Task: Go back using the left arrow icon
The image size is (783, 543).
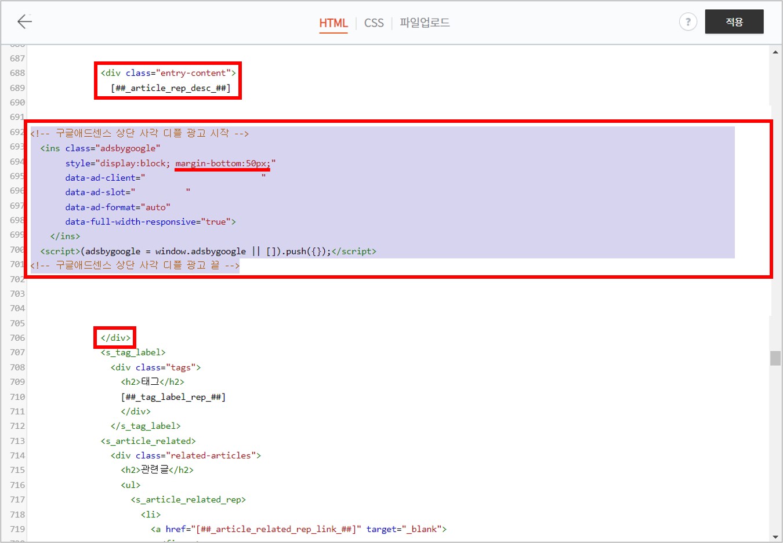Action: click(24, 22)
